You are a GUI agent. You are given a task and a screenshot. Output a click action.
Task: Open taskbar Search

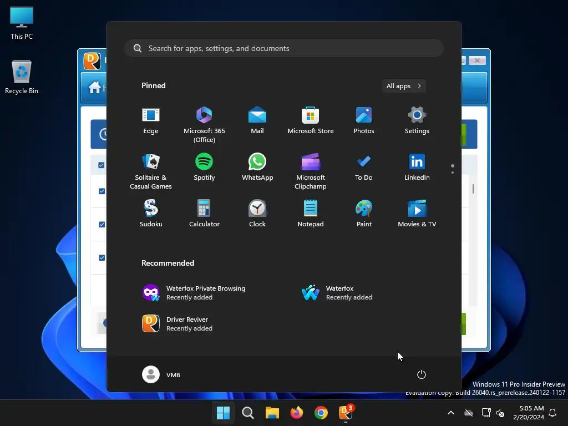[x=248, y=413]
